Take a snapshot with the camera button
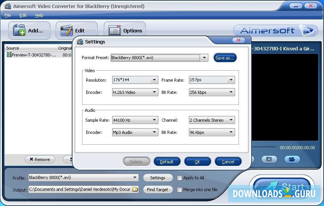Viewport: 324px width, 206px height. (269, 159)
